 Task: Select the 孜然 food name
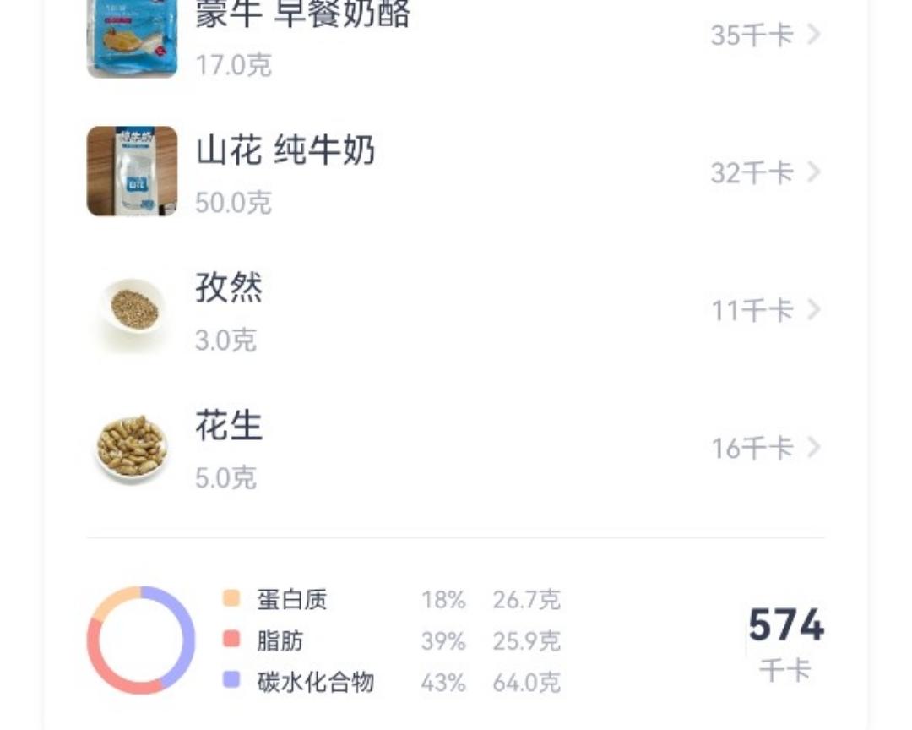pos(229,289)
